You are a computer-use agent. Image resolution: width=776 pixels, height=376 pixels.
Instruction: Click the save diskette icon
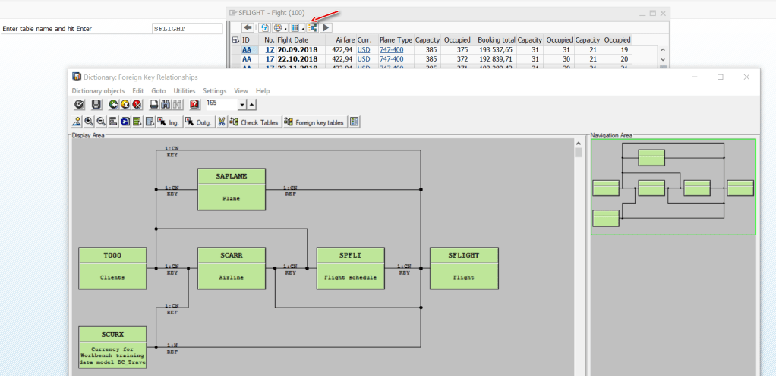click(96, 105)
